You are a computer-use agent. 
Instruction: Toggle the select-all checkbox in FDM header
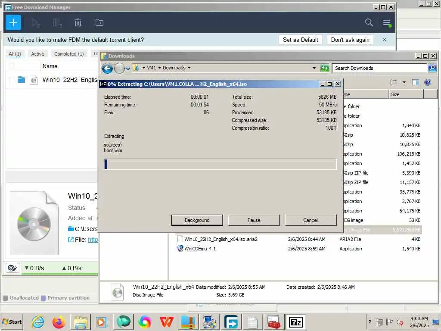click(12, 66)
